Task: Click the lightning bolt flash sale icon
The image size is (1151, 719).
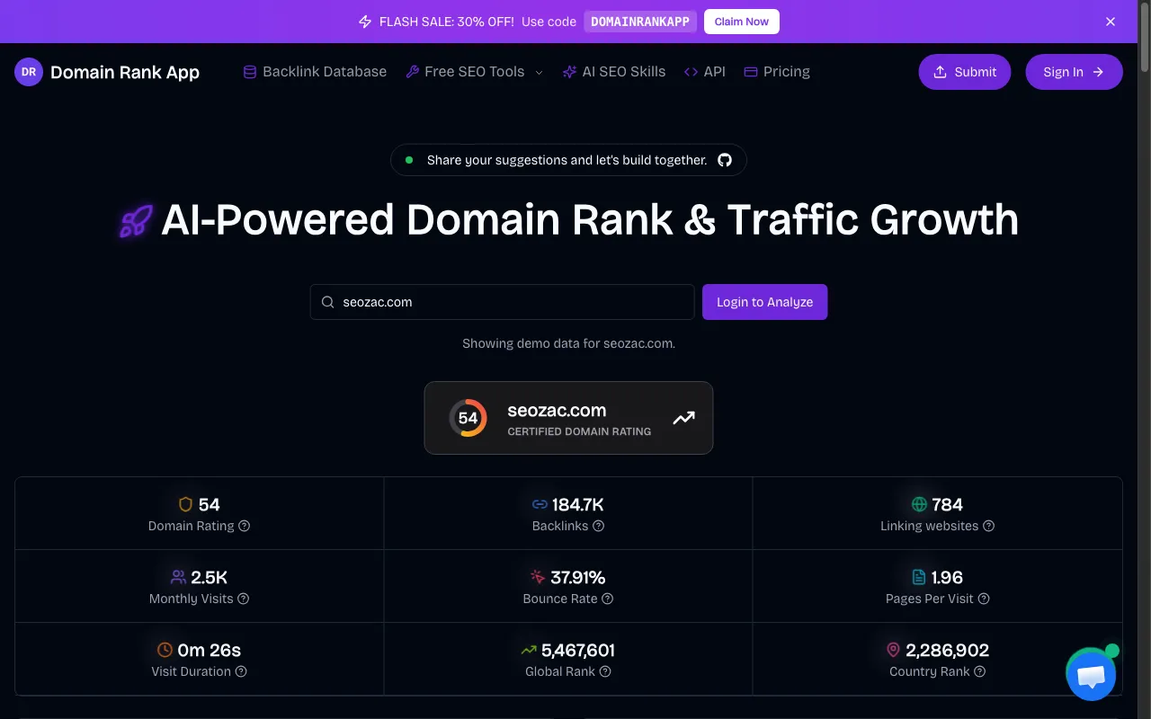Action: pyautogui.click(x=365, y=22)
